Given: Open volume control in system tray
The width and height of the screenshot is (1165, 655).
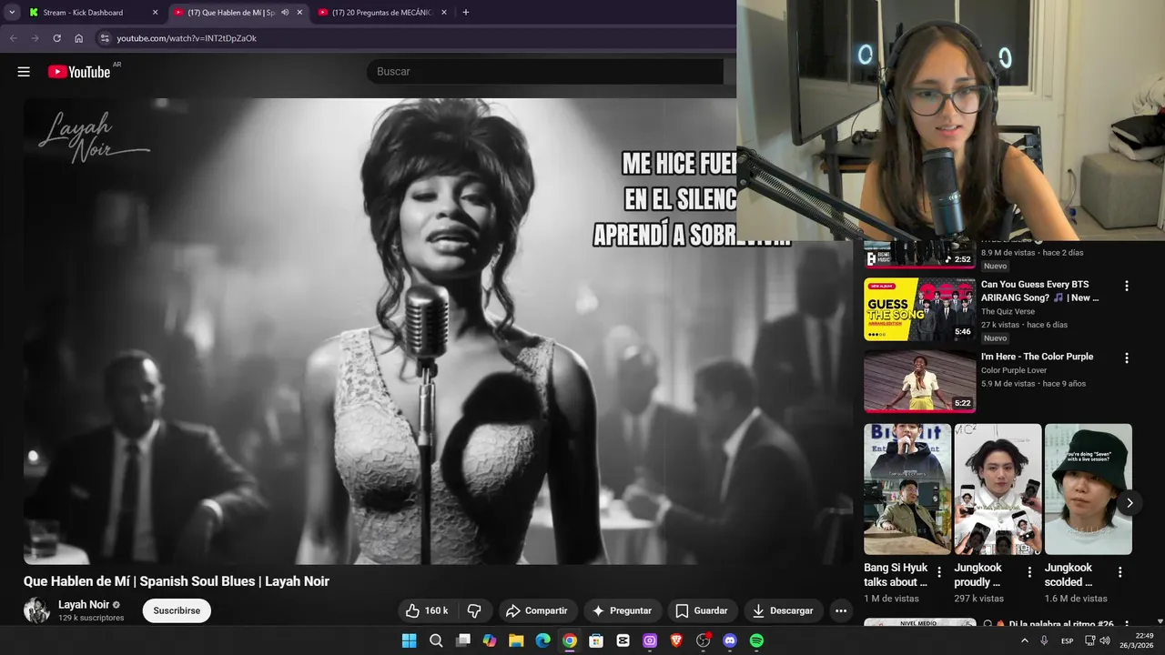Looking at the screenshot, I should [x=1104, y=640].
